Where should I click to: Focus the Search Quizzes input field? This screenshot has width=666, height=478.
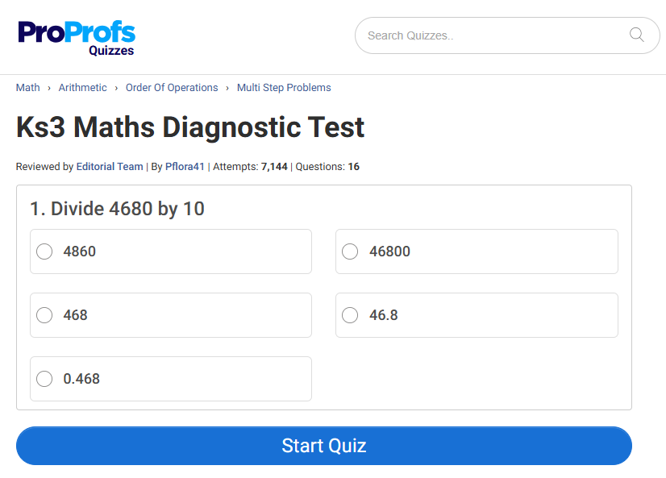492,35
